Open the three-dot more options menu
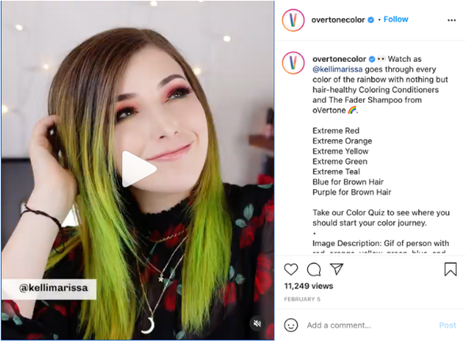This screenshot has width=475, height=342. (451, 21)
